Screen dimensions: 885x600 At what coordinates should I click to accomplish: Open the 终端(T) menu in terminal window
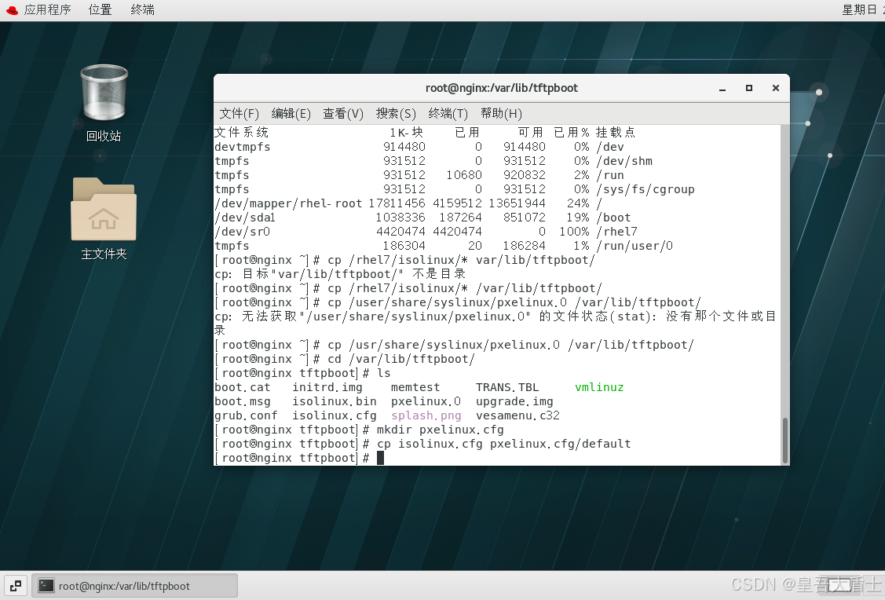448,113
